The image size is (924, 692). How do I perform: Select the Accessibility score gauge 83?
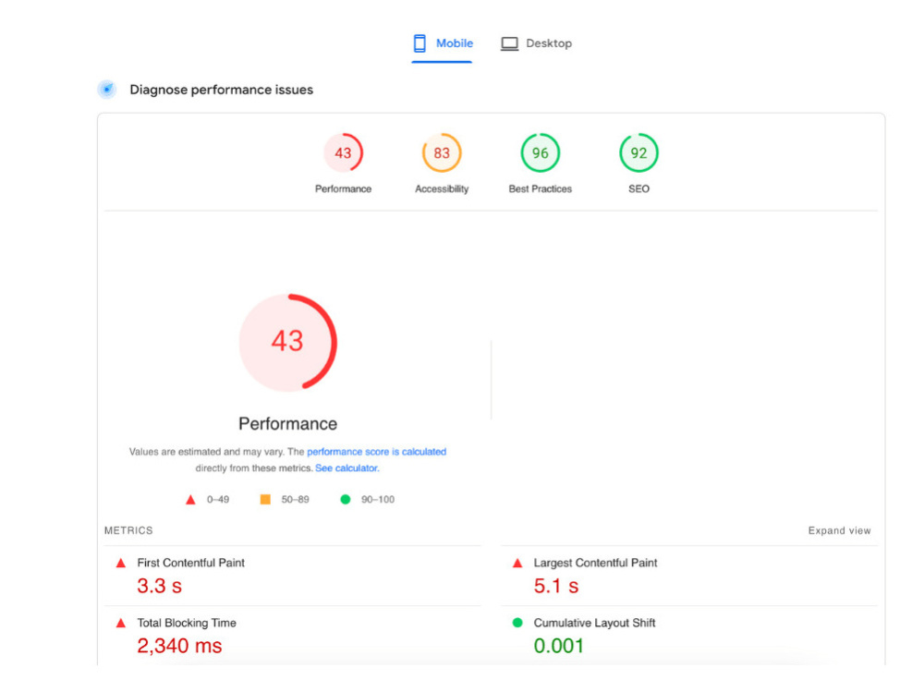442,153
